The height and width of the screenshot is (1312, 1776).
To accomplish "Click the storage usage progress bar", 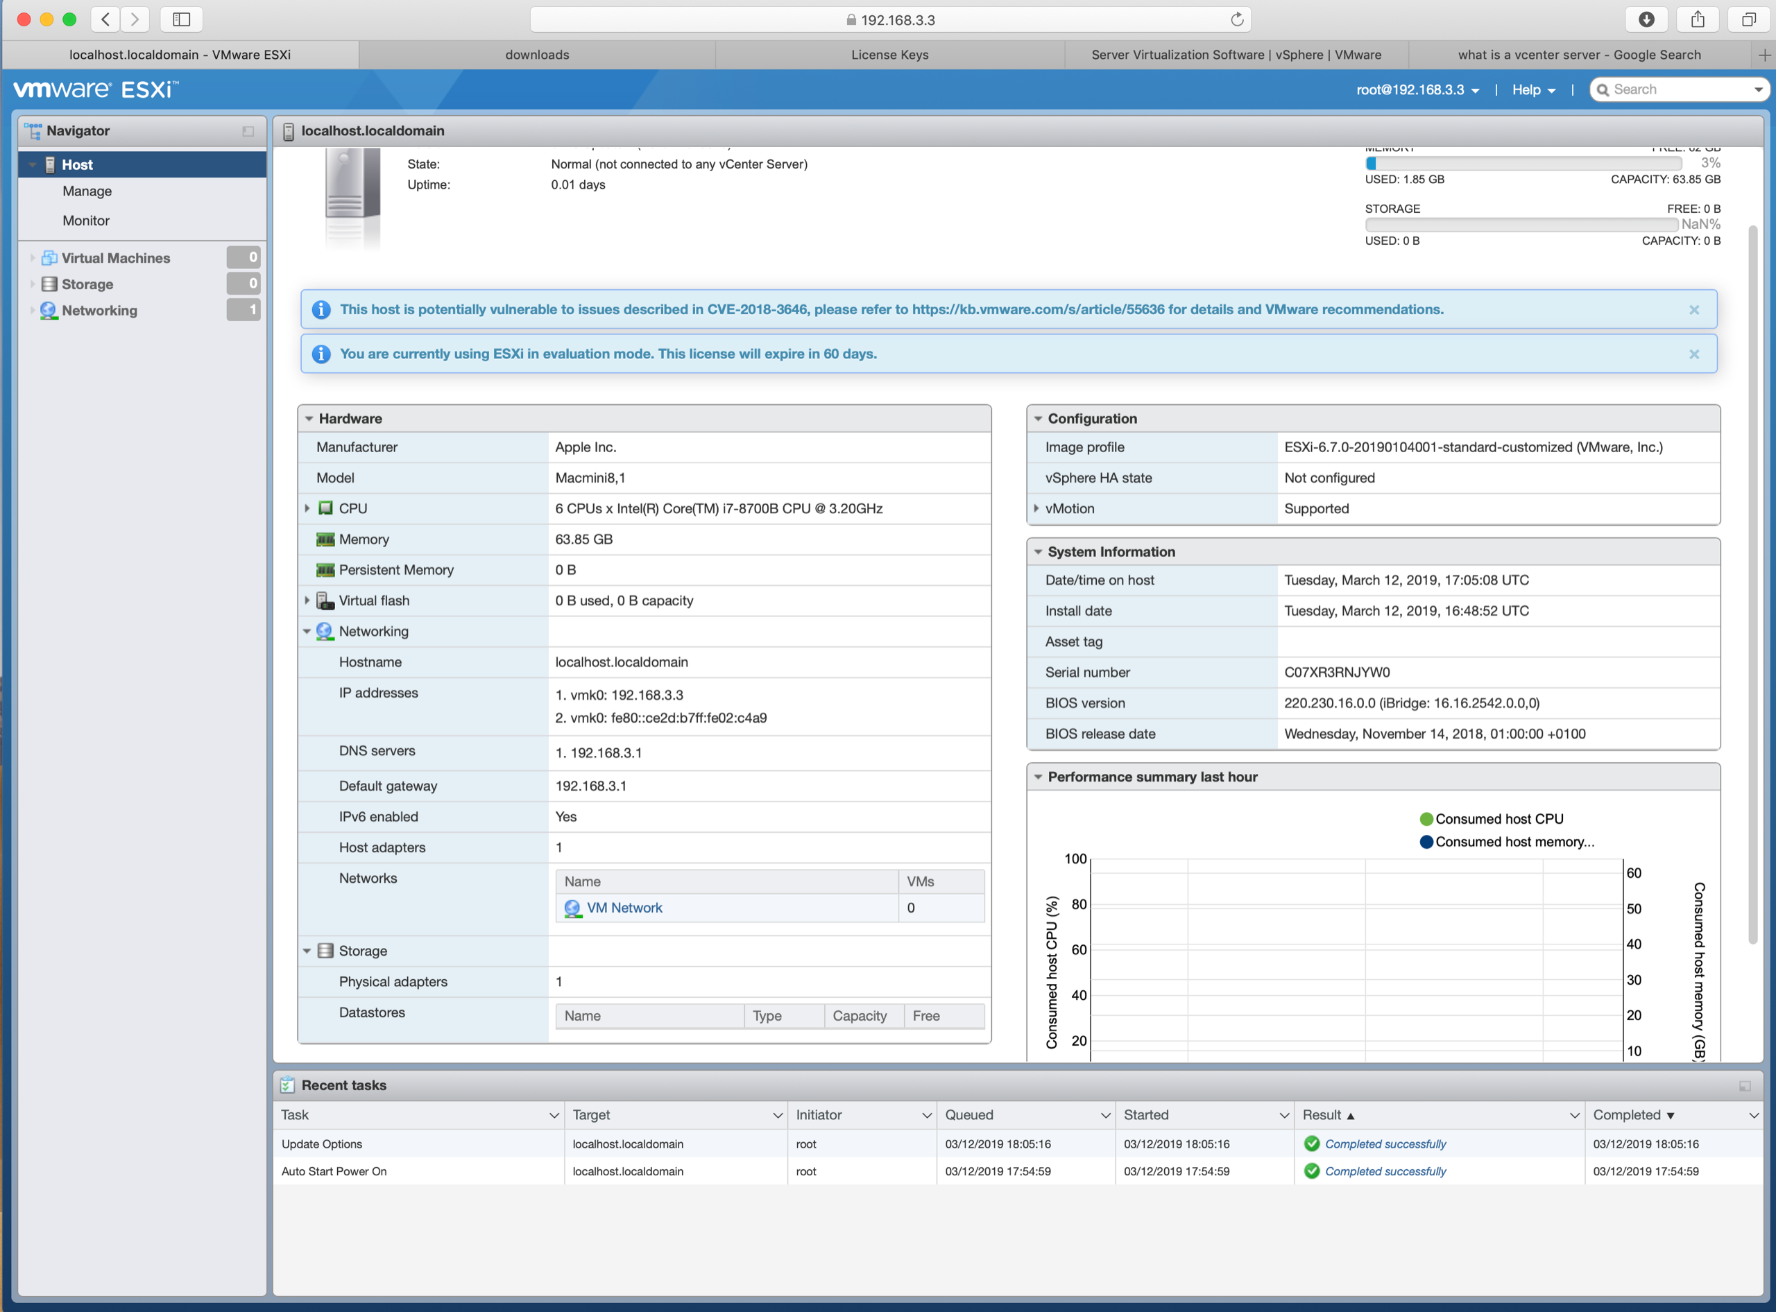I will (1521, 224).
